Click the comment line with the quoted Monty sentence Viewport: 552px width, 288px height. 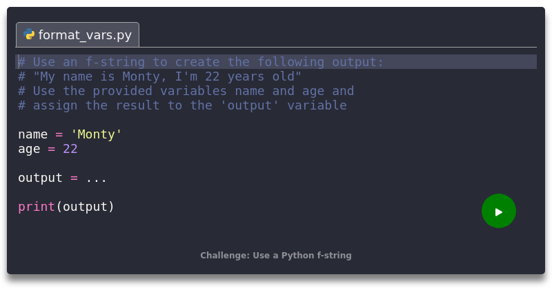click(x=159, y=76)
